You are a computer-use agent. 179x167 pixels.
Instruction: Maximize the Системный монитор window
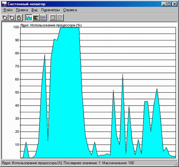[x=169, y=4]
